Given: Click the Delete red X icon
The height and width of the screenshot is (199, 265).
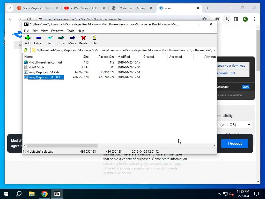Looking at the screenshot, I should pos(83,38).
